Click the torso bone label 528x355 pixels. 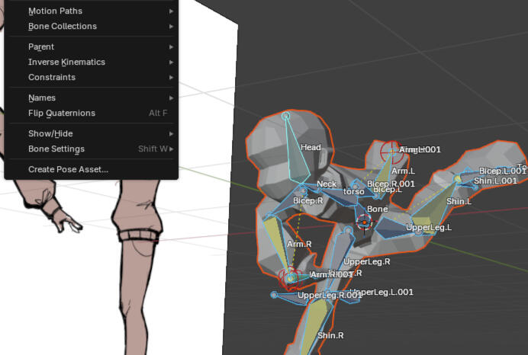(x=353, y=192)
